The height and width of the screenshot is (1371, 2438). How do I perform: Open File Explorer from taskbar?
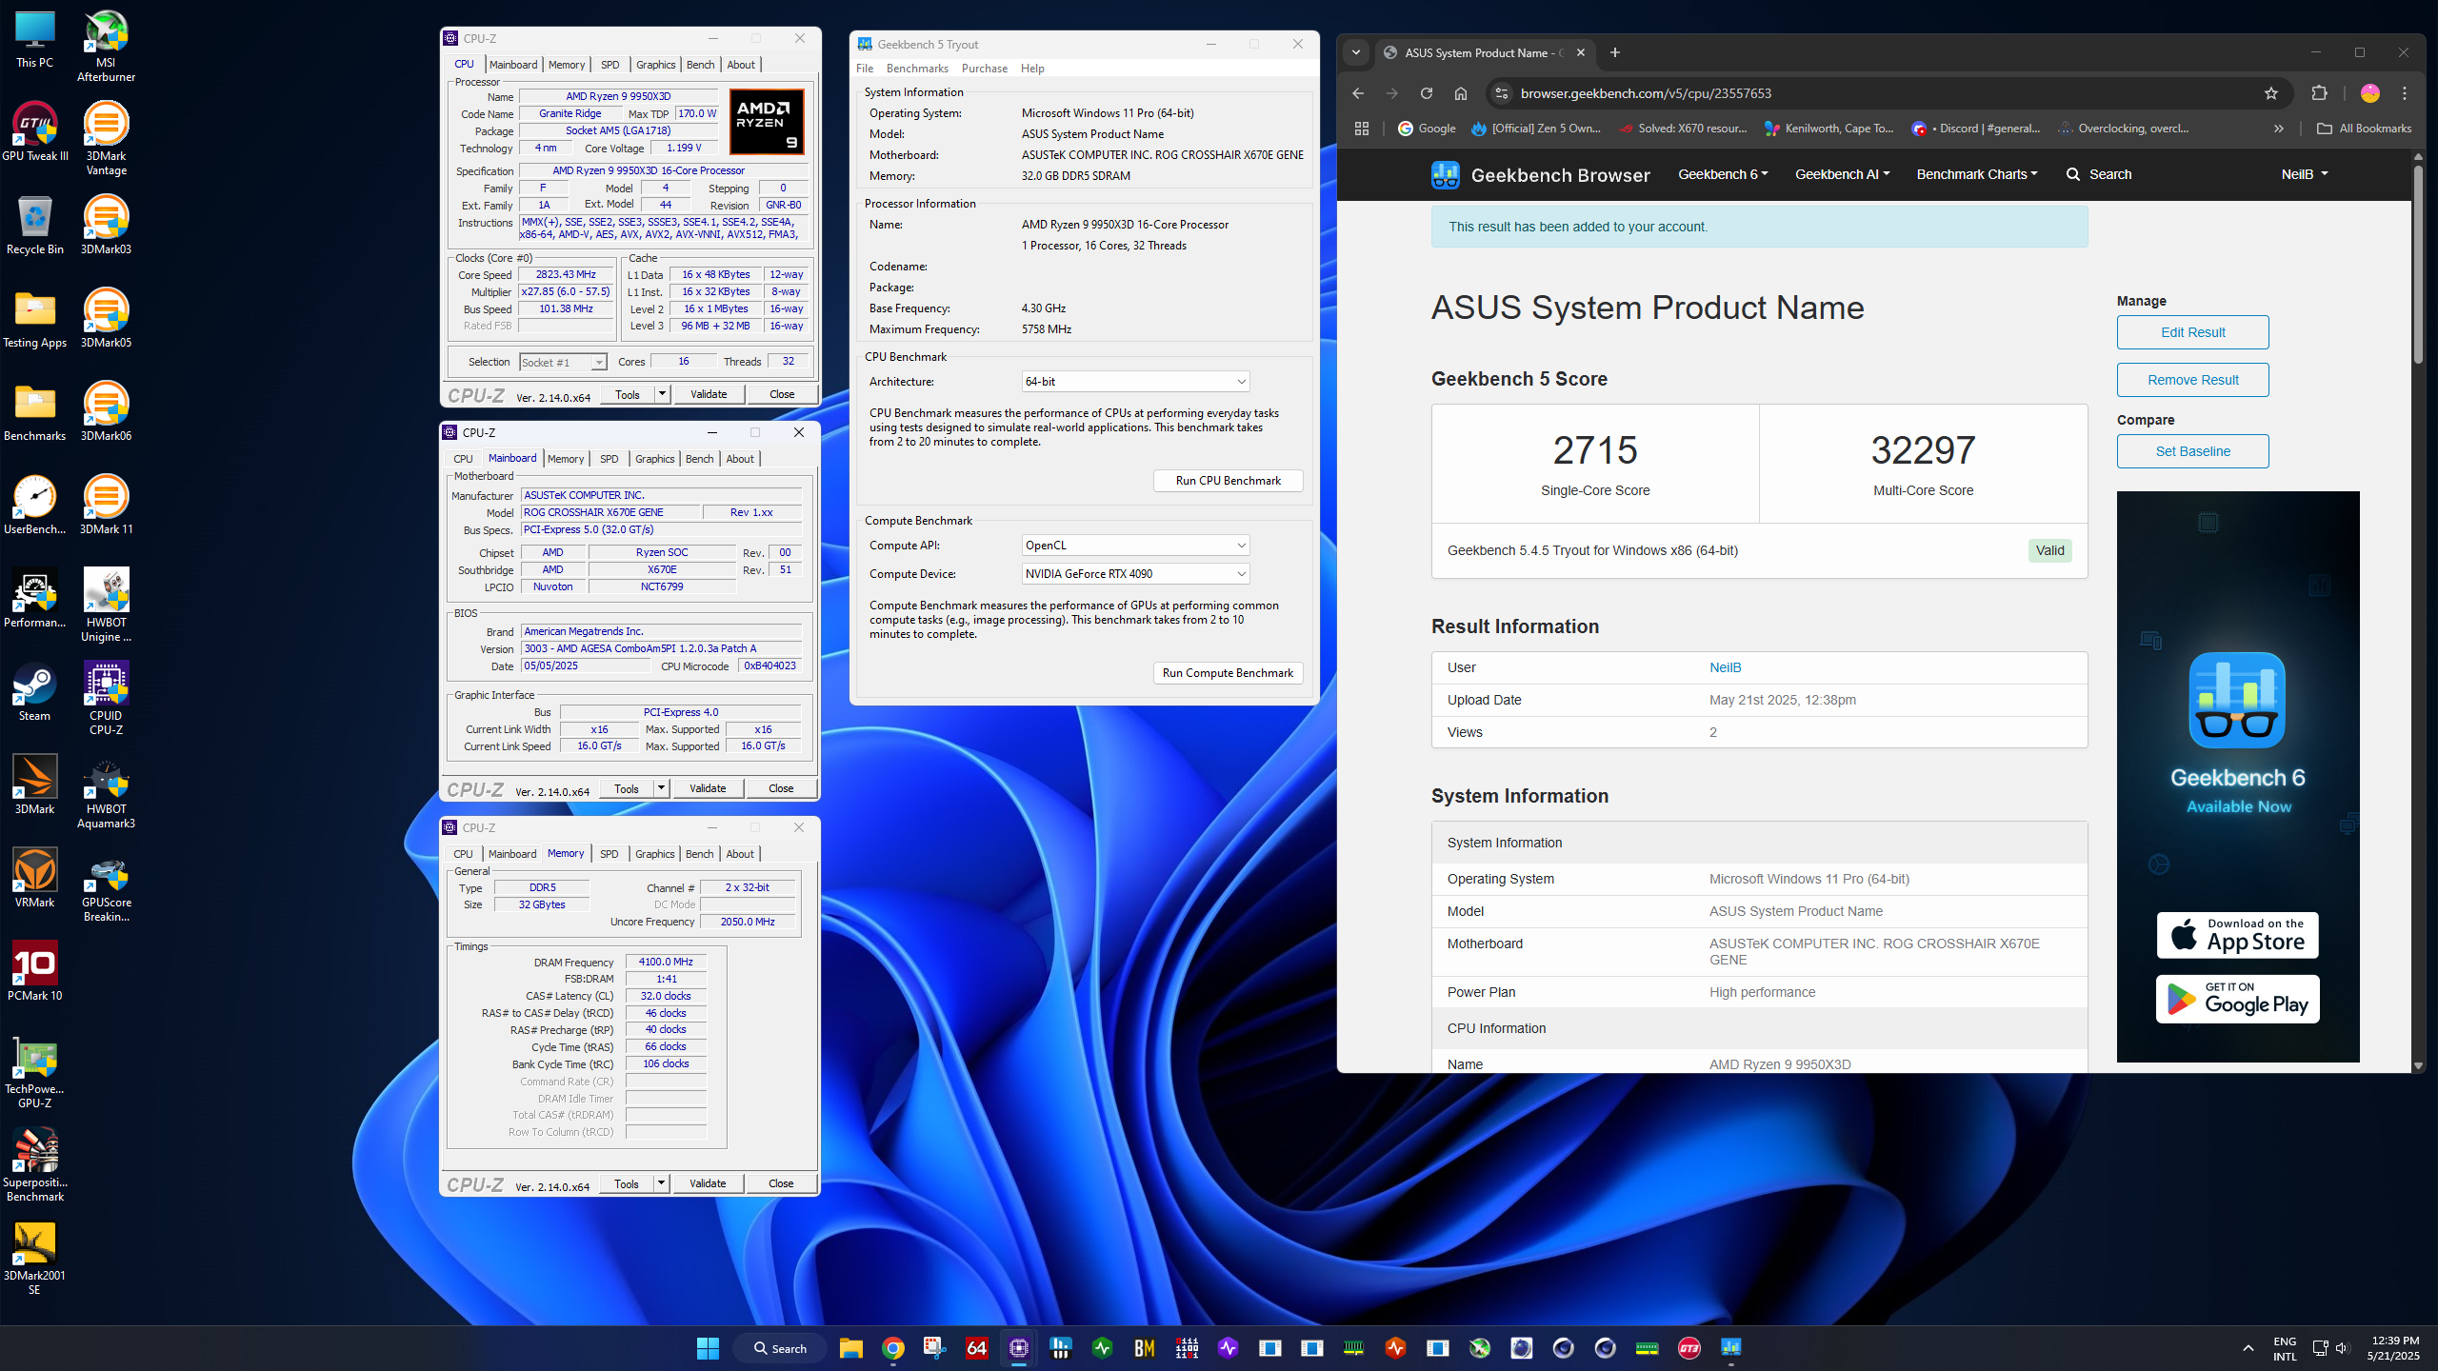coord(850,1348)
